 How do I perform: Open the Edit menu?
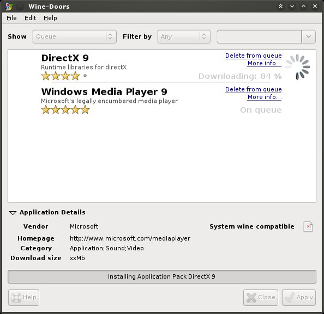30,18
